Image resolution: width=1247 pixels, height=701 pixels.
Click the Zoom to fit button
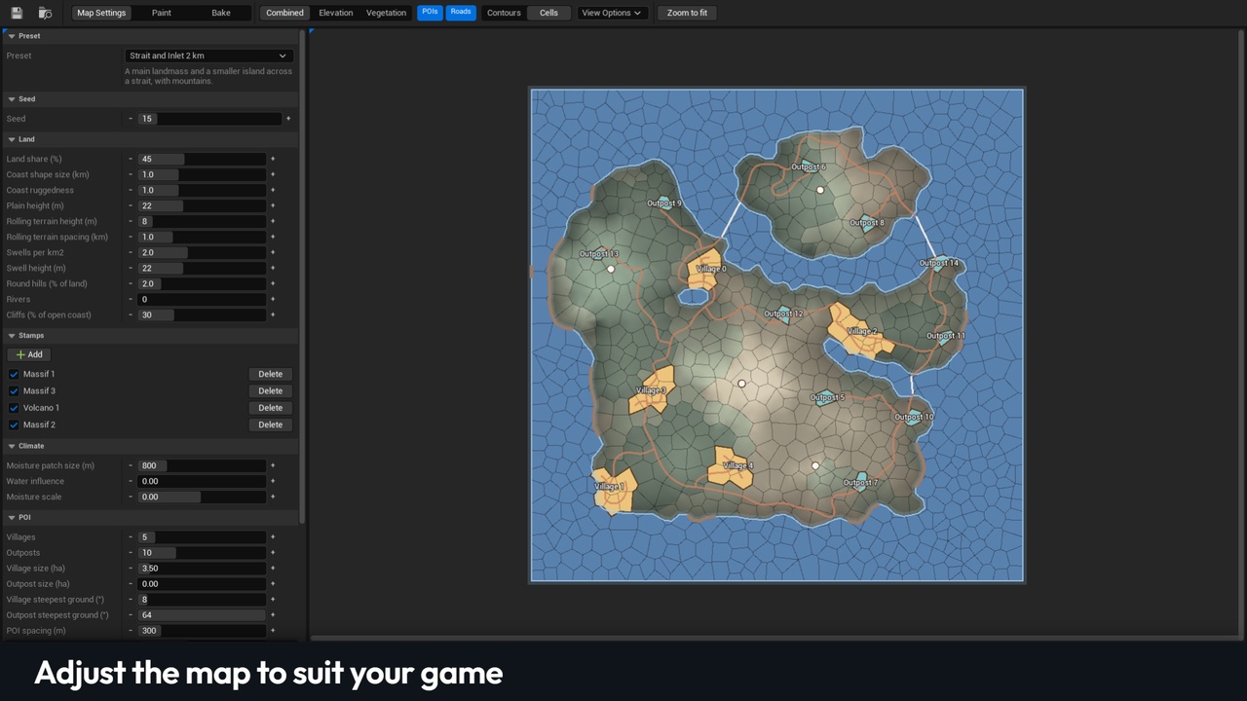(688, 13)
